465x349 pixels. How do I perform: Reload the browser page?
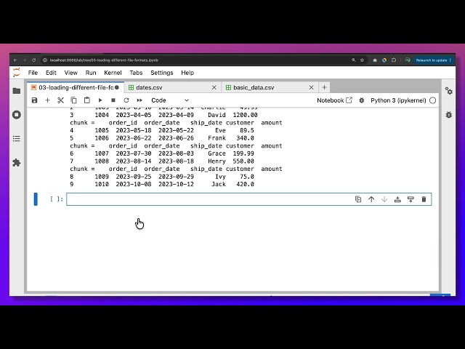[34, 60]
